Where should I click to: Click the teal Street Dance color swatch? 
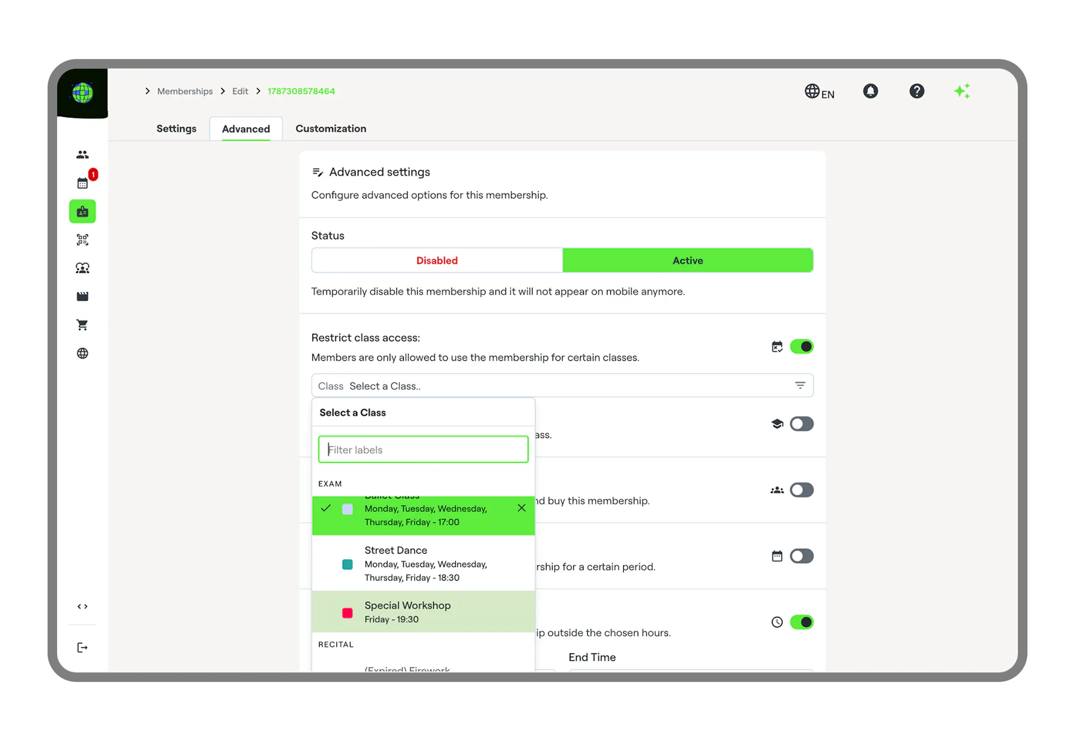[347, 564]
